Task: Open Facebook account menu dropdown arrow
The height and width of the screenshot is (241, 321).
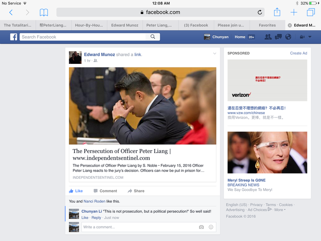Action: tap(310, 37)
